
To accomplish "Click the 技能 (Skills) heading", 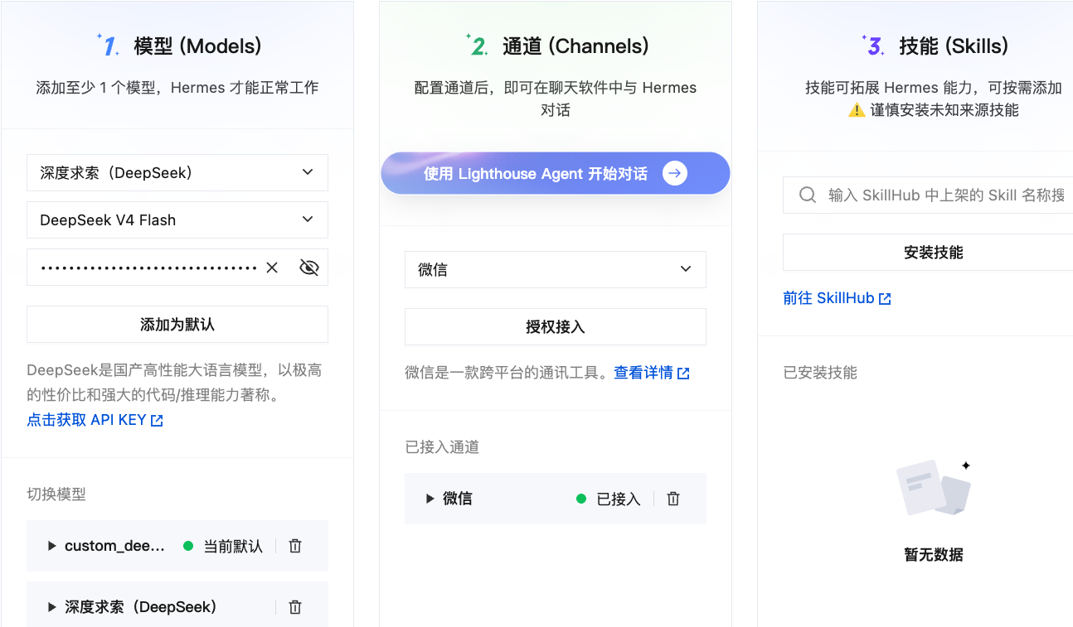I will click(x=954, y=46).
